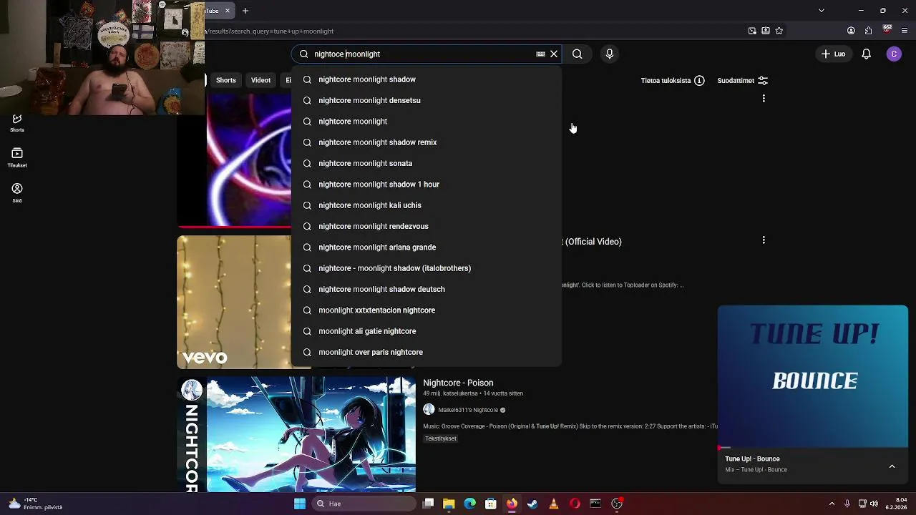Open the vevo video thumbnail
916x515 pixels.
click(234, 302)
